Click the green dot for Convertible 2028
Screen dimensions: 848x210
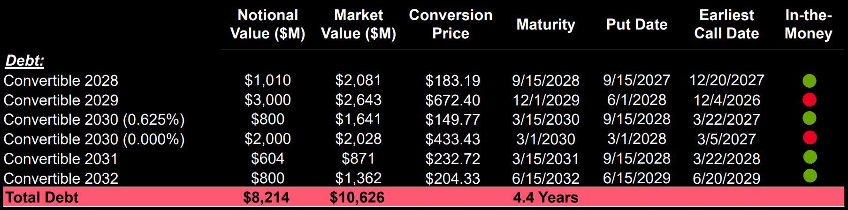pos(809,81)
